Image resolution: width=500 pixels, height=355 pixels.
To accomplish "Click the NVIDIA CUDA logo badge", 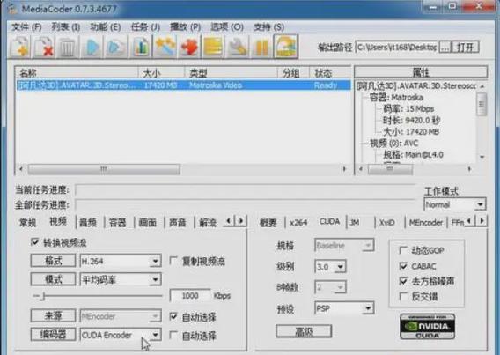I will [x=427, y=326].
